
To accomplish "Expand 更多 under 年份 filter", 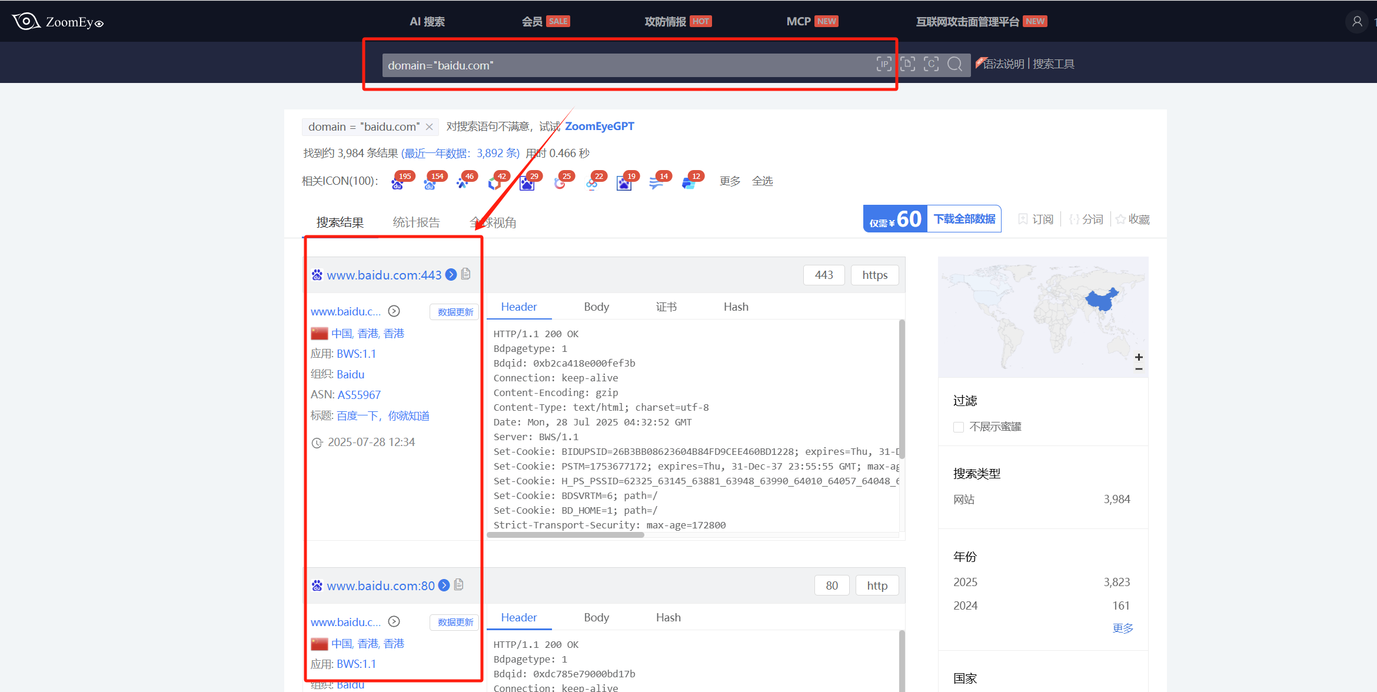I will coord(1123,628).
